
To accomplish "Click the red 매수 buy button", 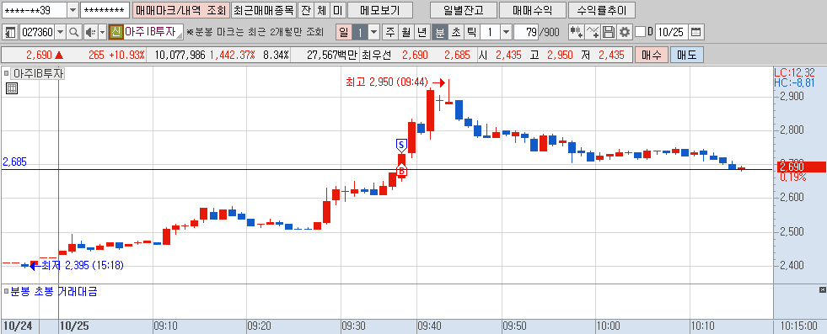I will (x=652, y=55).
